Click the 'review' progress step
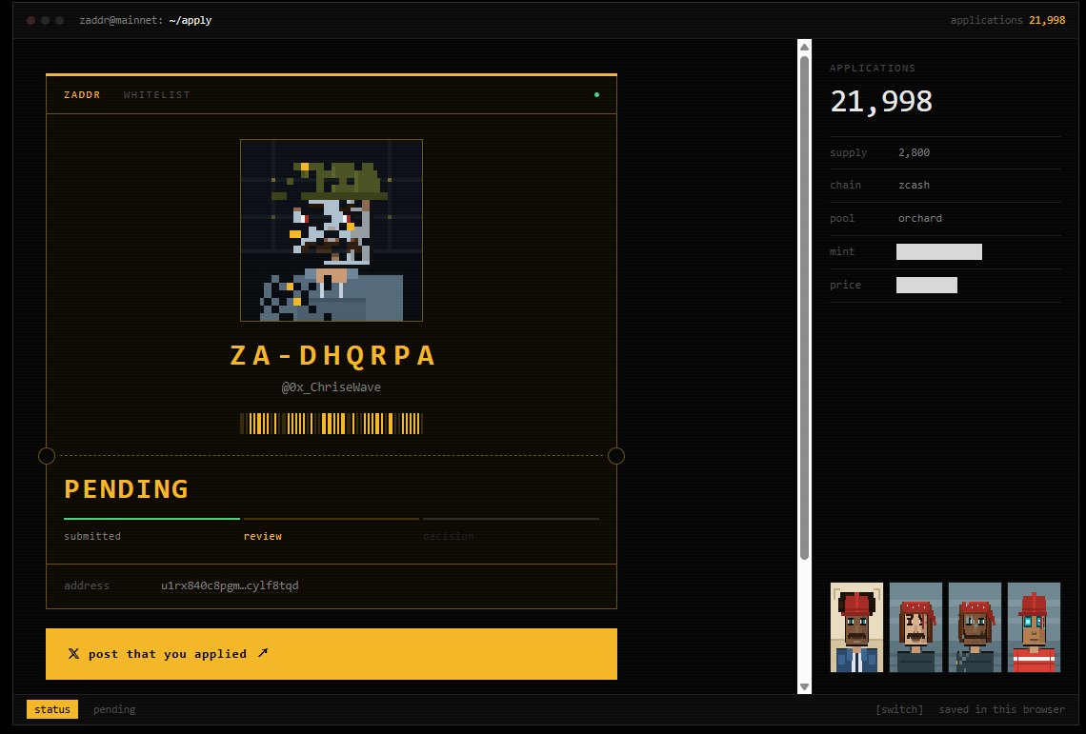Image resolution: width=1086 pixels, height=734 pixels. coord(263,536)
